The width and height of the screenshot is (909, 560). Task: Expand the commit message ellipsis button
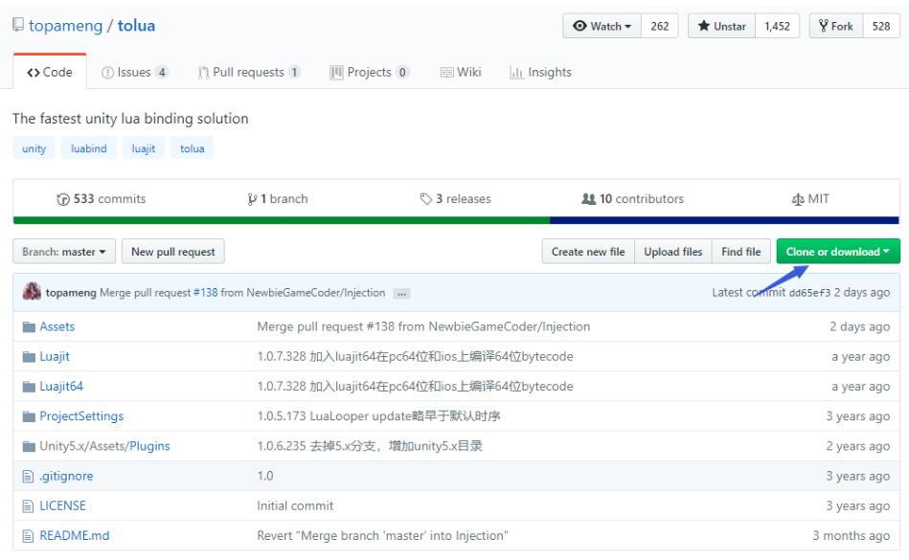coord(401,294)
